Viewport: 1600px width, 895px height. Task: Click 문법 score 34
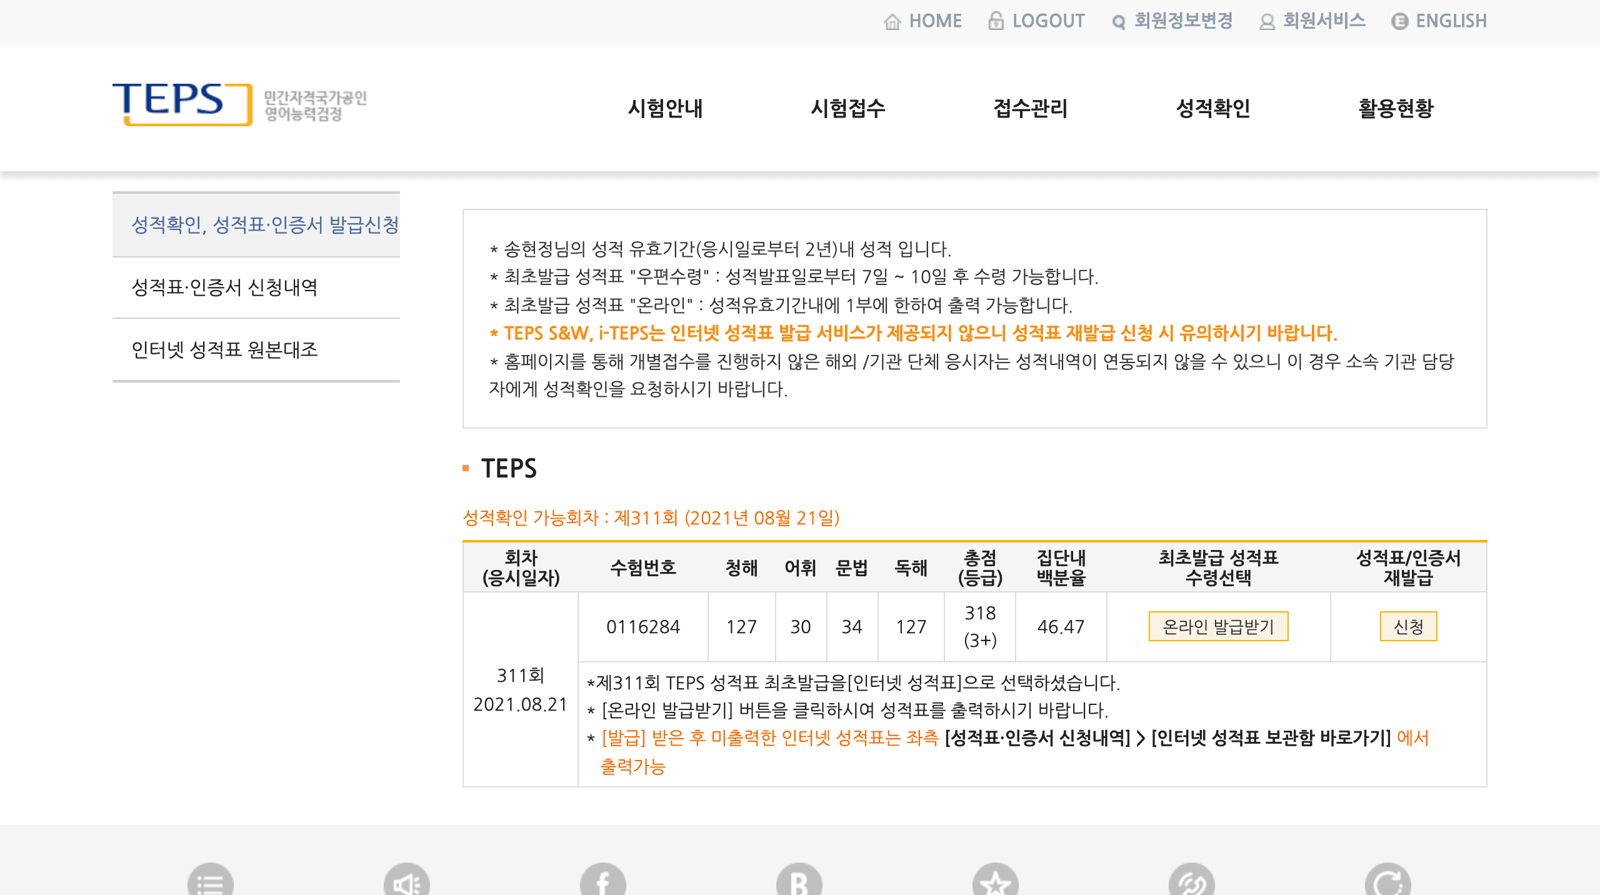852,627
